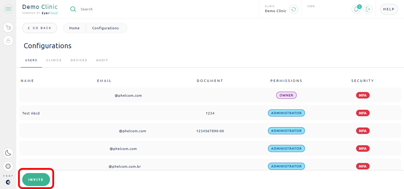
Task: Switch to the AUDIT tab
Action: pyautogui.click(x=102, y=60)
